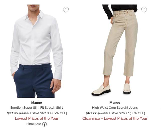Click the navy trousers in shirt photo
The image size is (161, 128).
(34, 81)
